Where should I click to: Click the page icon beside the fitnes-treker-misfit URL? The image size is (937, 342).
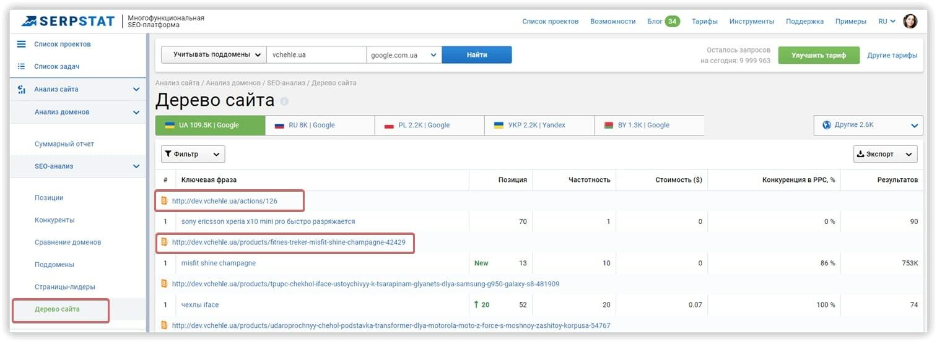[164, 242]
